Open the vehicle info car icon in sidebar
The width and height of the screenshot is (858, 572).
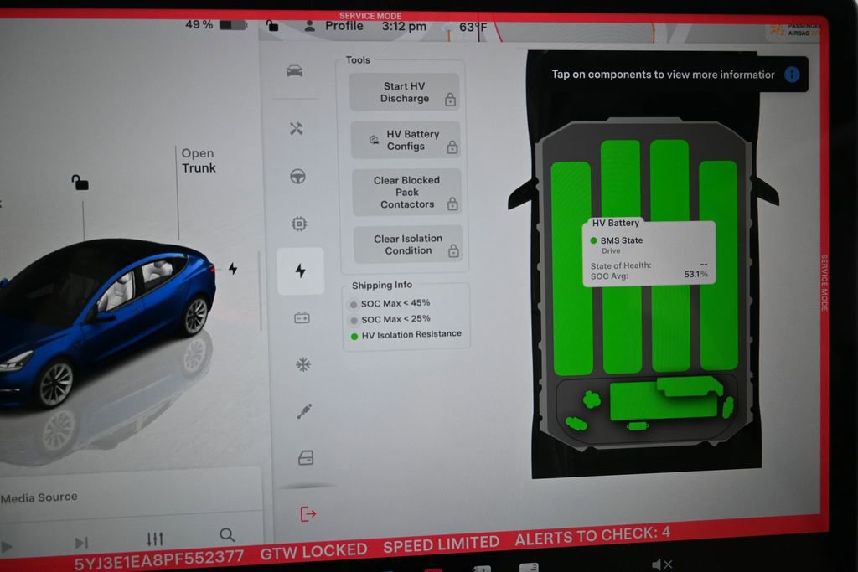pos(294,71)
